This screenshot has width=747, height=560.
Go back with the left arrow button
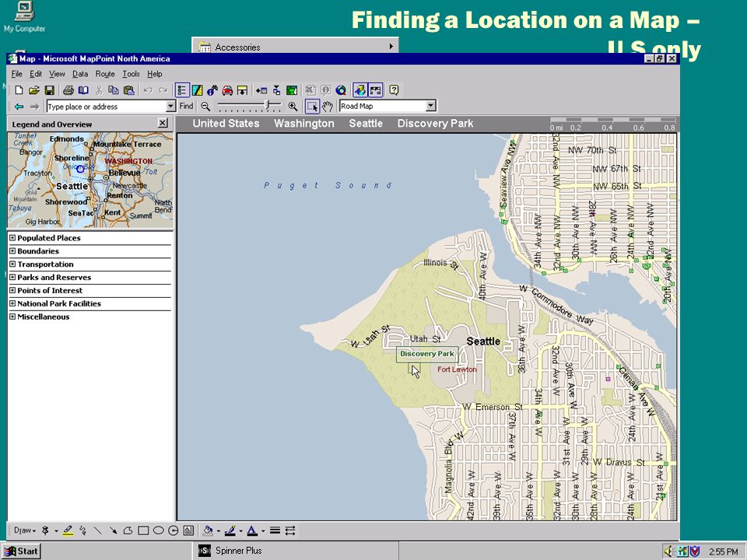[19, 107]
